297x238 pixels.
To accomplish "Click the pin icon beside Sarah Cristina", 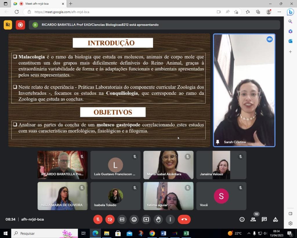I will coord(218,142).
